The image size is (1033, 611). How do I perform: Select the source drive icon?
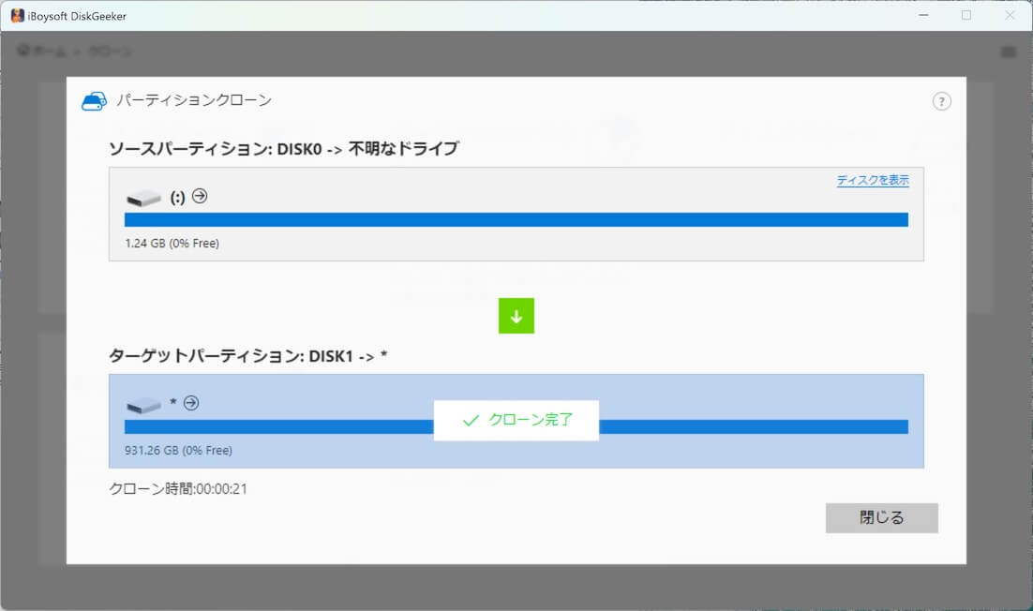143,198
